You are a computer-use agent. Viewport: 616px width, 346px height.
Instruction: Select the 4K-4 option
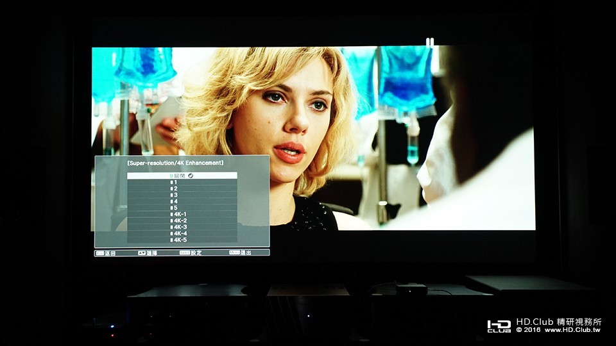tap(182, 233)
